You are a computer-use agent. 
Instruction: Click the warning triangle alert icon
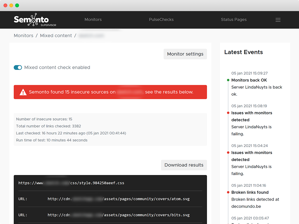23,92
